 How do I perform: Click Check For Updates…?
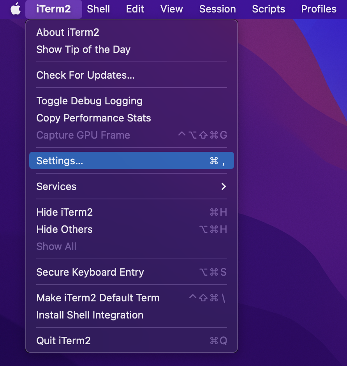[x=132, y=75]
